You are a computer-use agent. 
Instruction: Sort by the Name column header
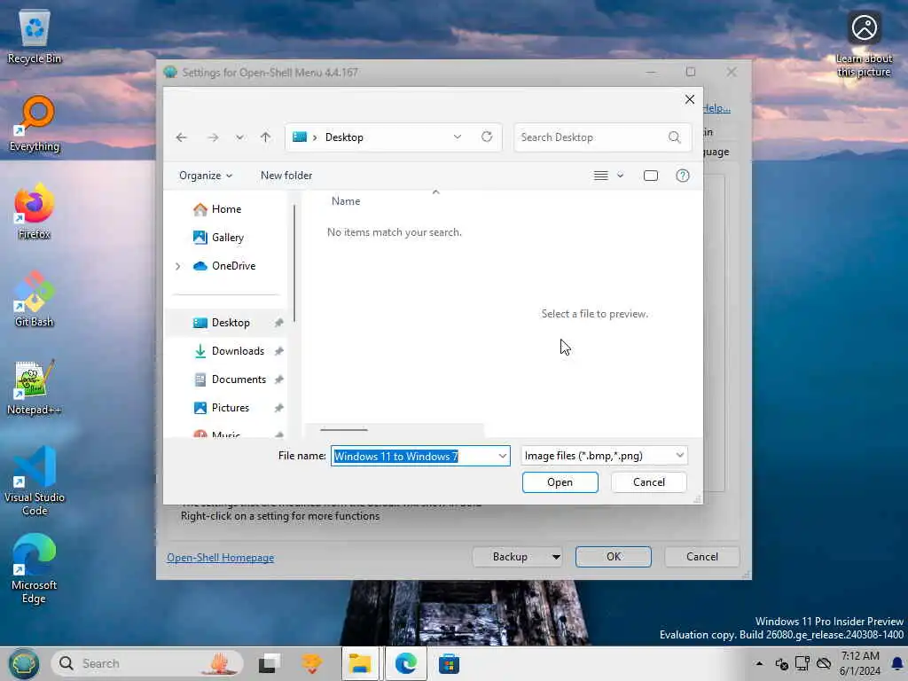(x=346, y=201)
